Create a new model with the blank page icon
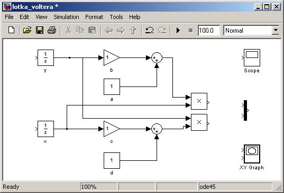This screenshot has height=193, width=284. coord(12,30)
